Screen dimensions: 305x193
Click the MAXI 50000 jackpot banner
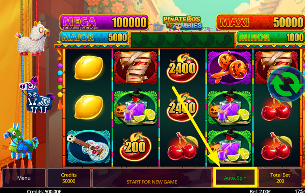pos(261,22)
